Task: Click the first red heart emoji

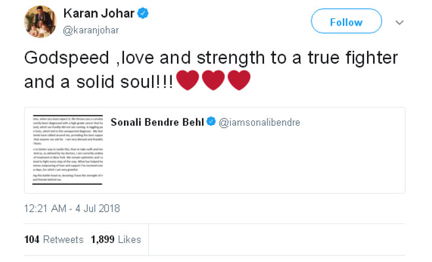Action: (x=188, y=82)
